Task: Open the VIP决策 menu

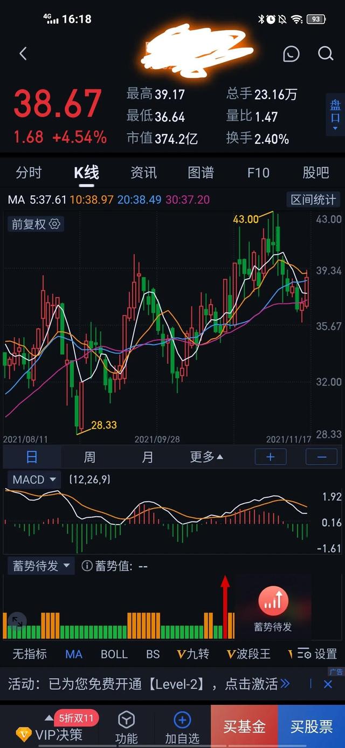Action: [50, 733]
